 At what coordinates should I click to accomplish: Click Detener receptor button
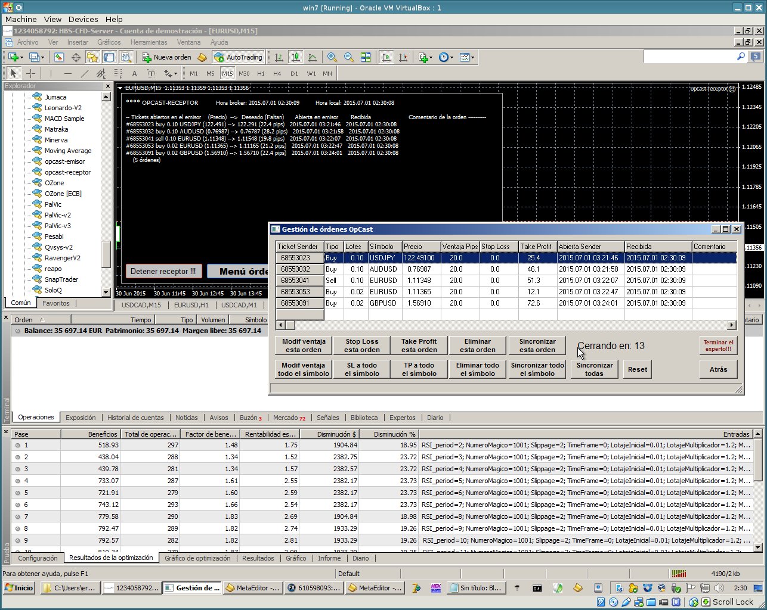click(163, 271)
